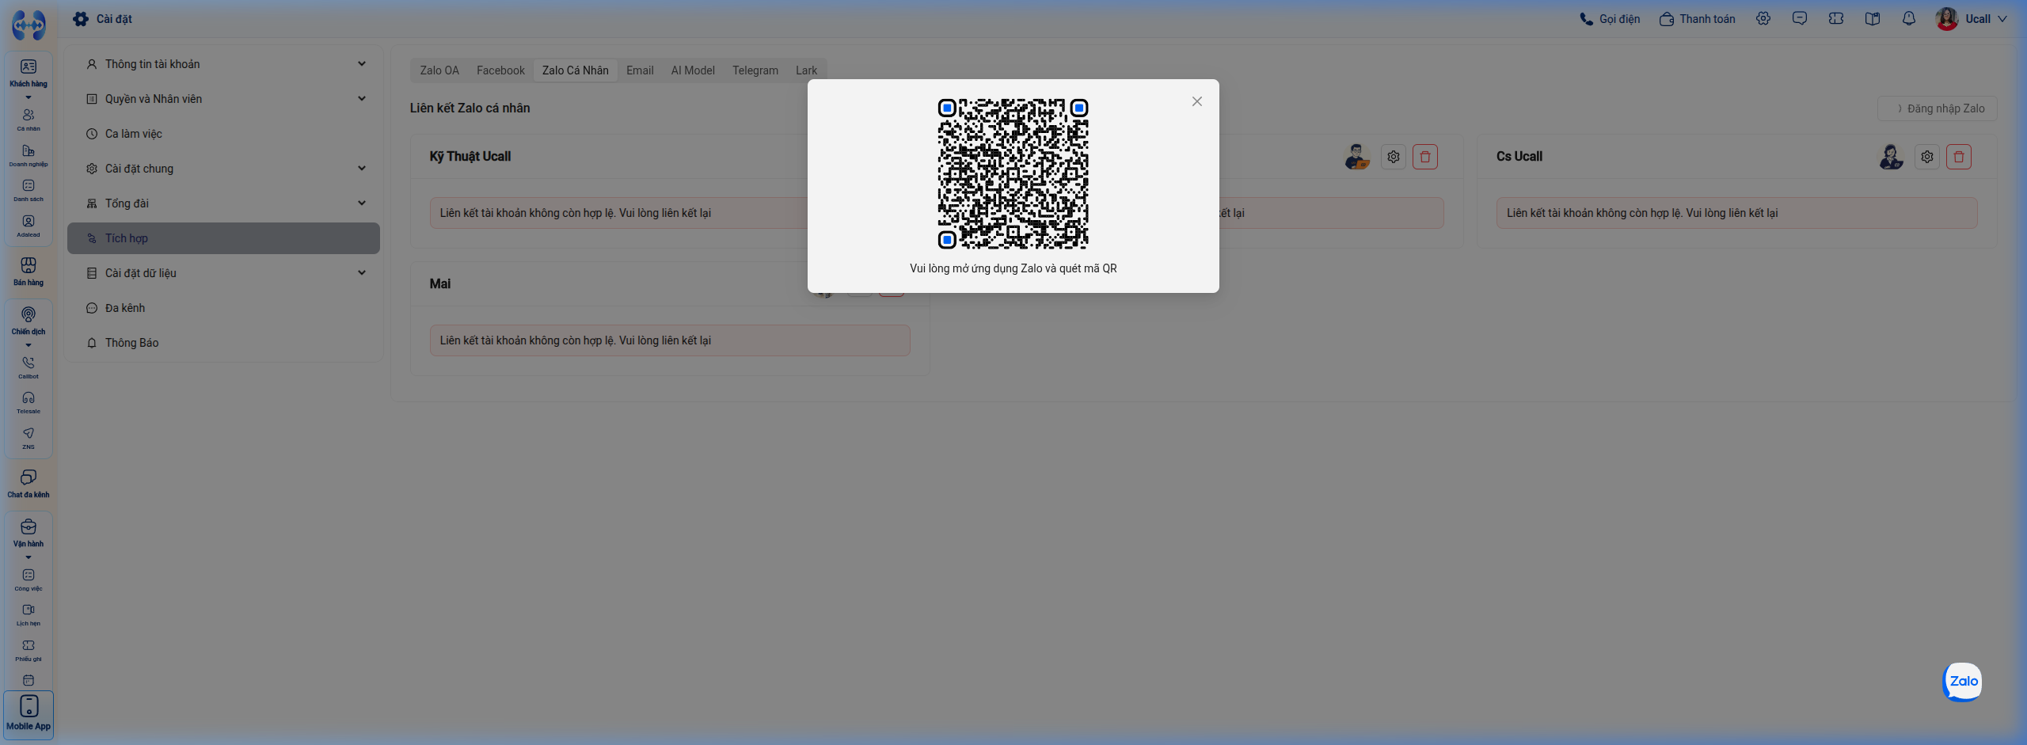The width and height of the screenshot is (2027, 745).
Task: Expand Quyền và Nhân viên section
Action: 224,99
